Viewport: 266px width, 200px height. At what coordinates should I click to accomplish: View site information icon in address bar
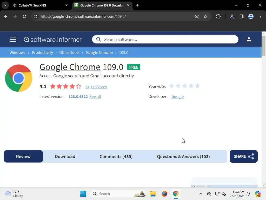point(36,16)
